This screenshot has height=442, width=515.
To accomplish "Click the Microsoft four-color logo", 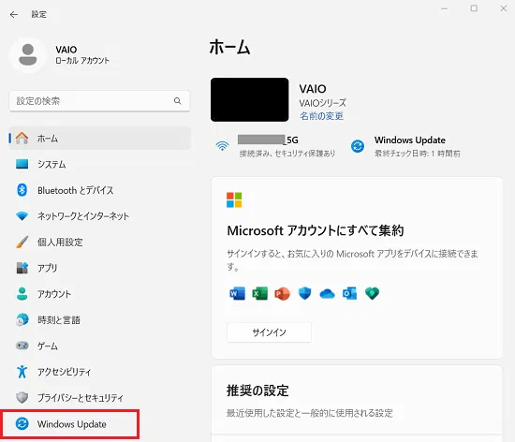I will pos(234,200).
